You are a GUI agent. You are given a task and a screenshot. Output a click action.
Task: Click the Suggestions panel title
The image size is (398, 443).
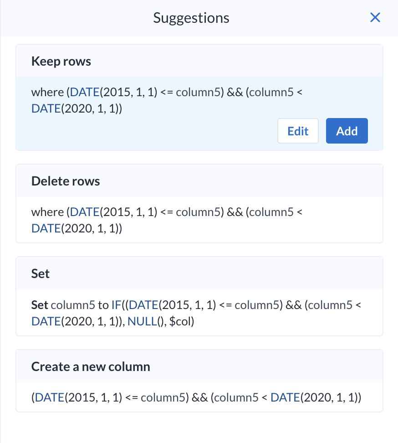point(191,18)
